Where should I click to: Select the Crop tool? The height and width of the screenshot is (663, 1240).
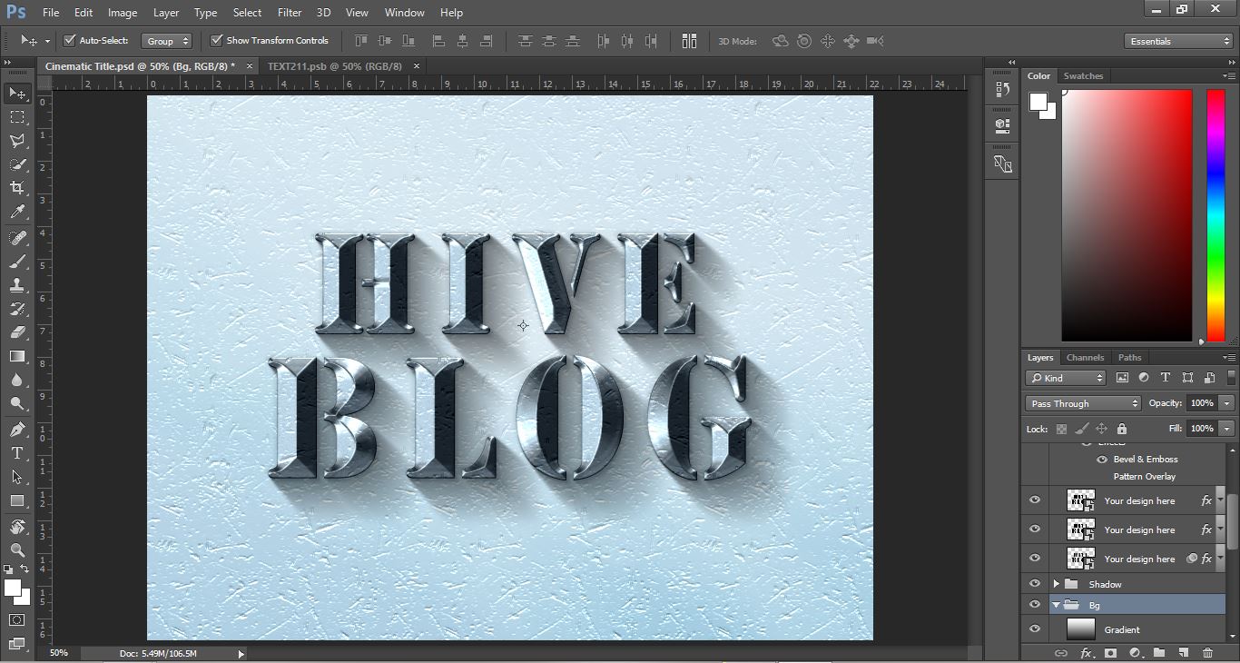click(17, 188)
